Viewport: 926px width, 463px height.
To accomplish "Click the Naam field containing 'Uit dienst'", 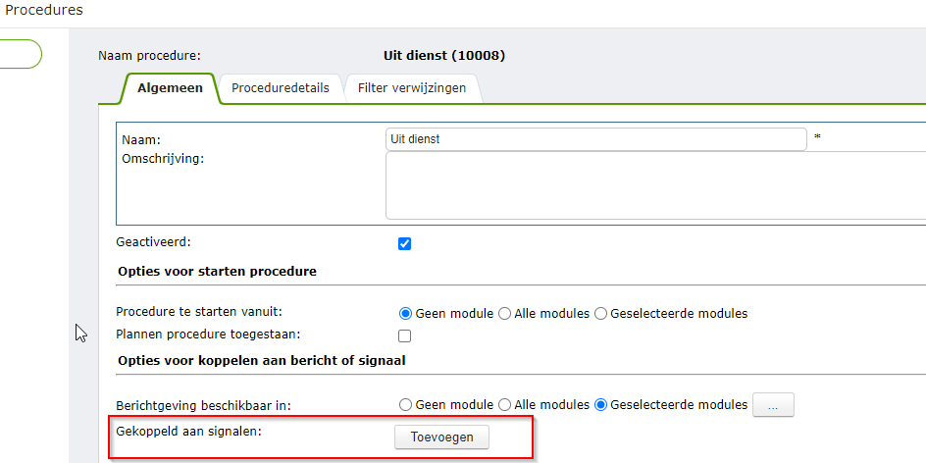I will (596, 139).
